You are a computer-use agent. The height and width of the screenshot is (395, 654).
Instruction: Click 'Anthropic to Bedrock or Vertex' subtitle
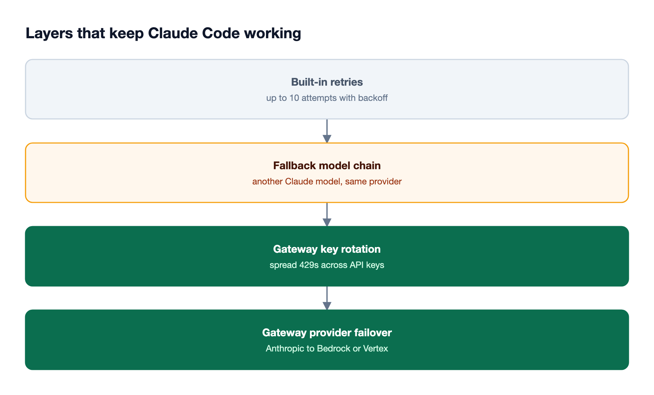(x=327, y=349)
